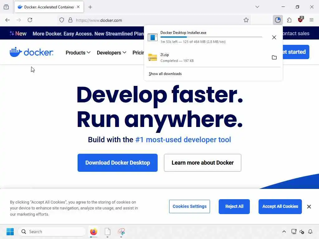Click the Get started button
319x239 pixels.
(296, 52)
